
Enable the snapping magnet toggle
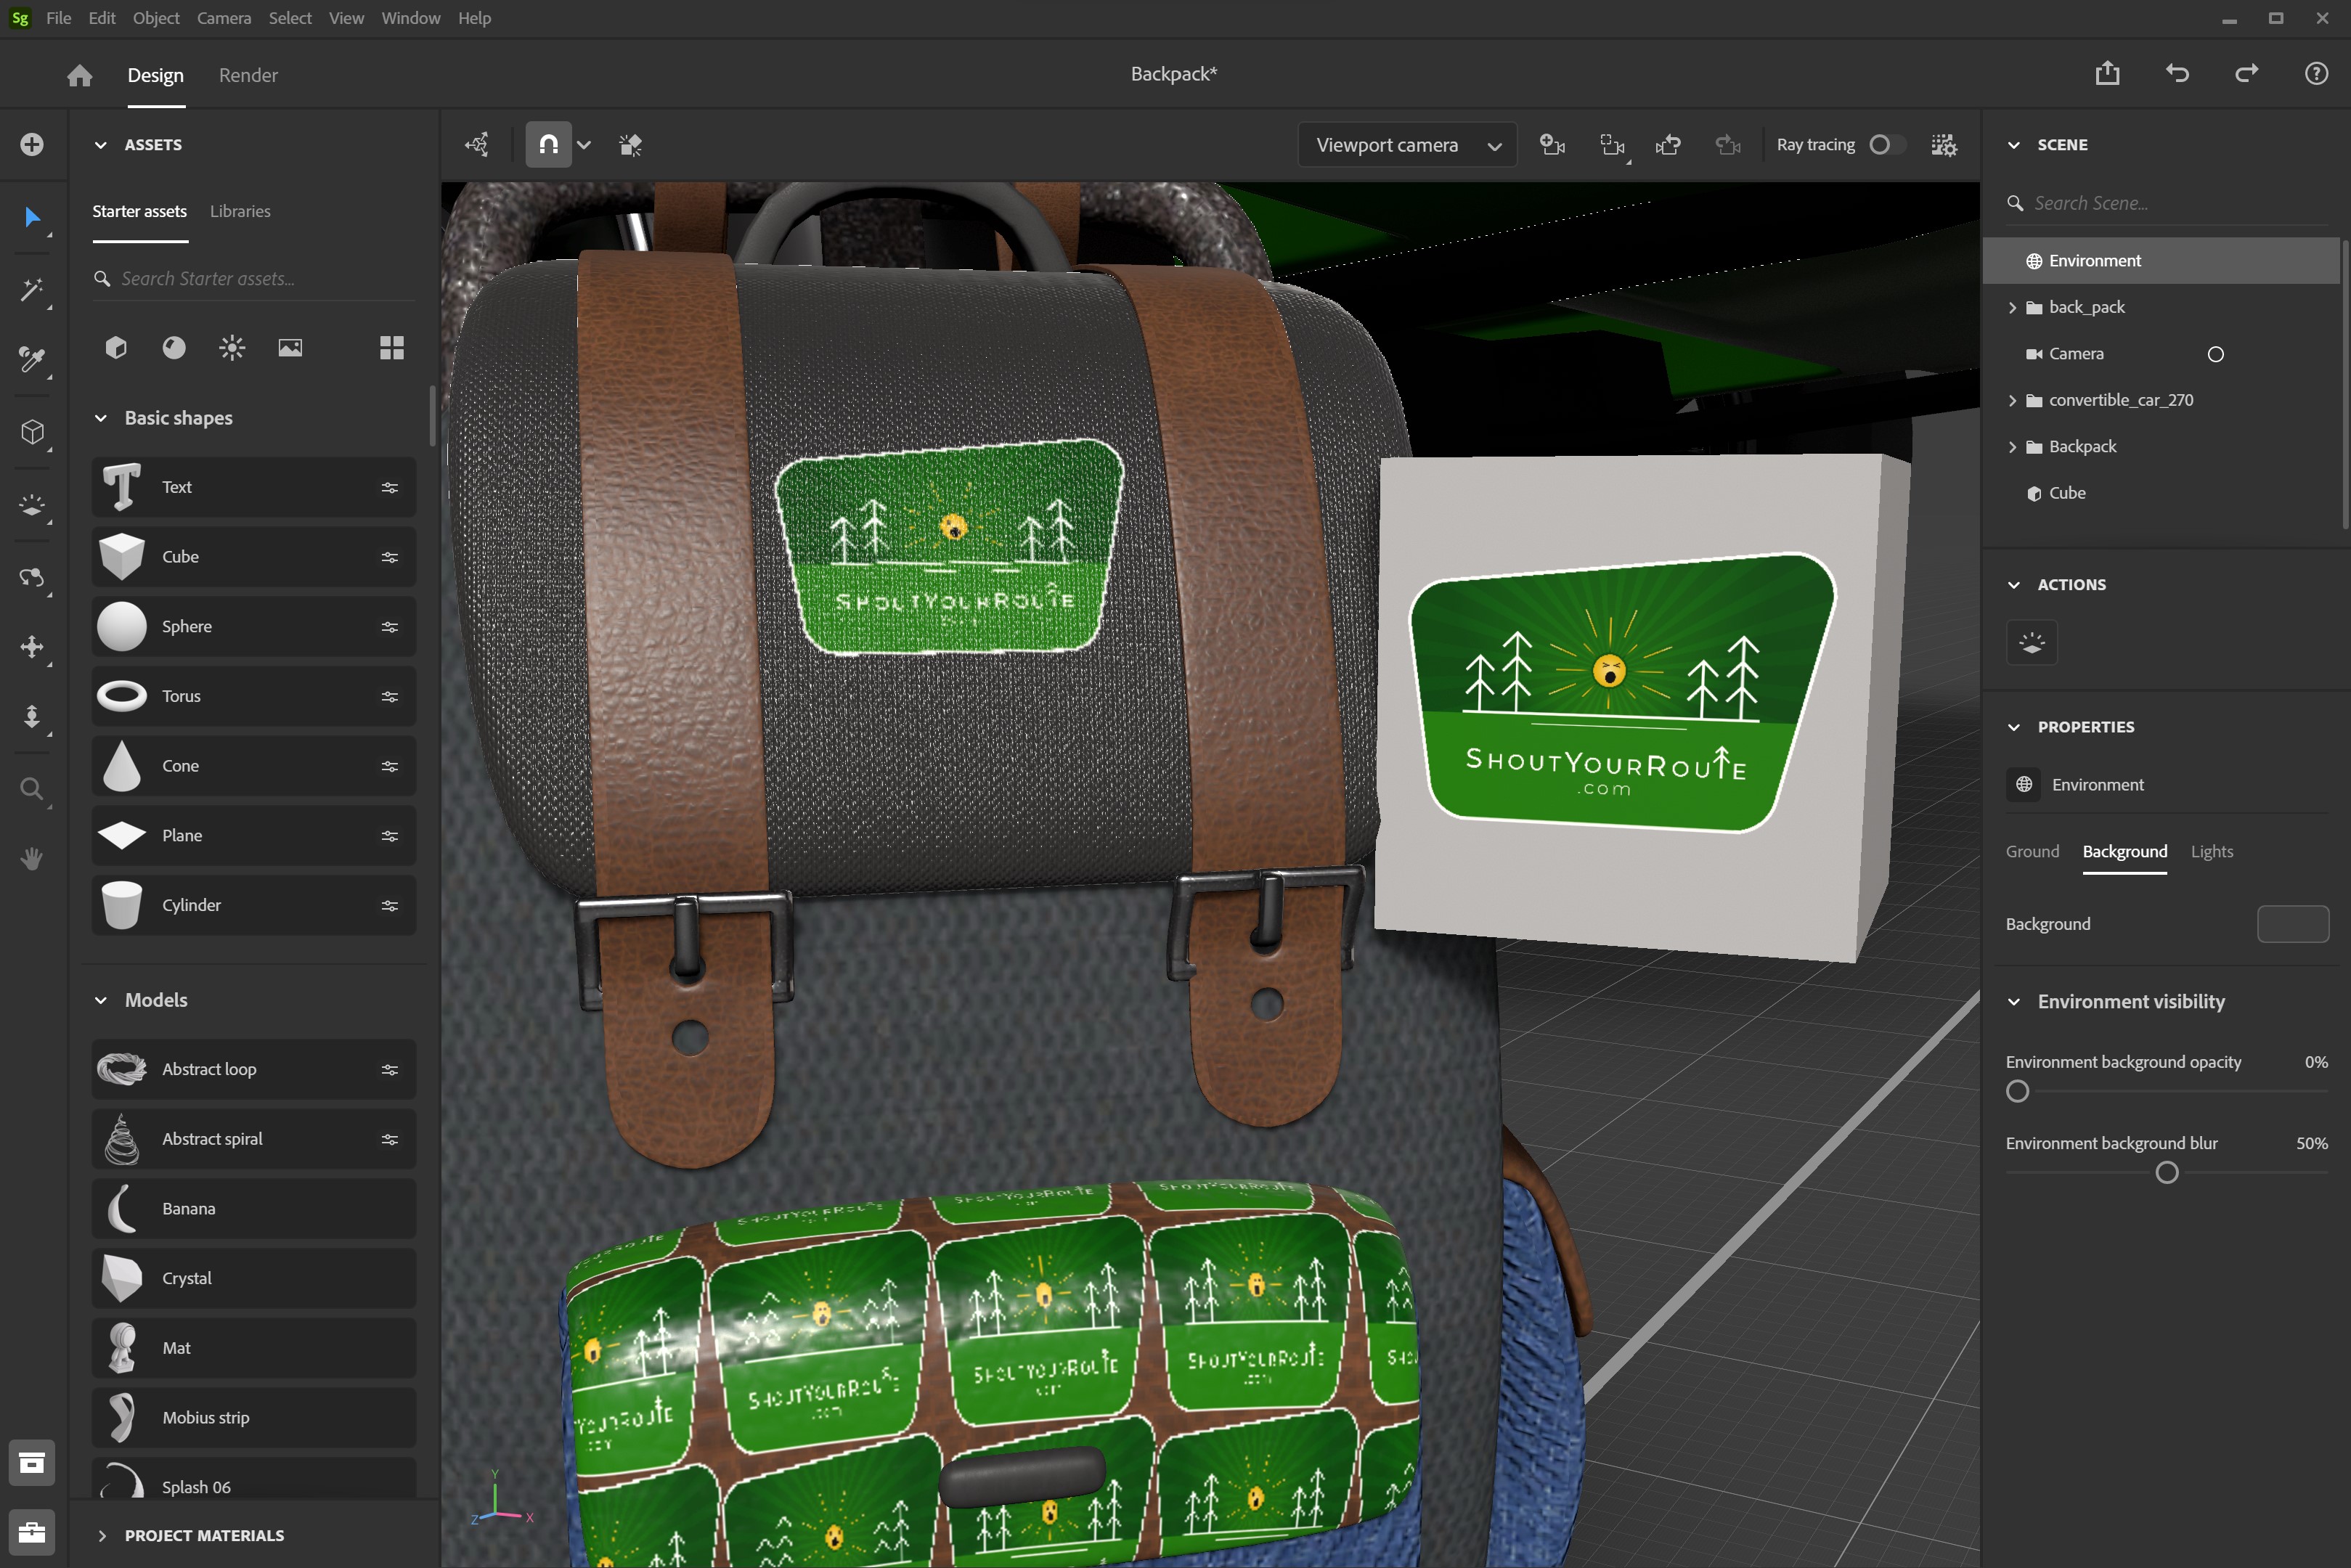(x=548, y=144)
